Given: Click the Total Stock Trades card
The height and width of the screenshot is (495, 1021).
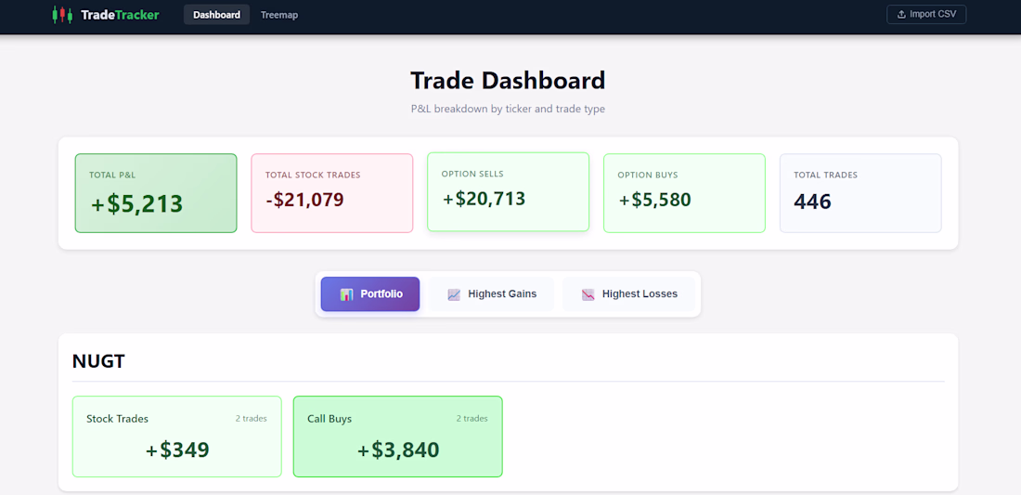Looking at the screenshot, I should click(332, 193).
